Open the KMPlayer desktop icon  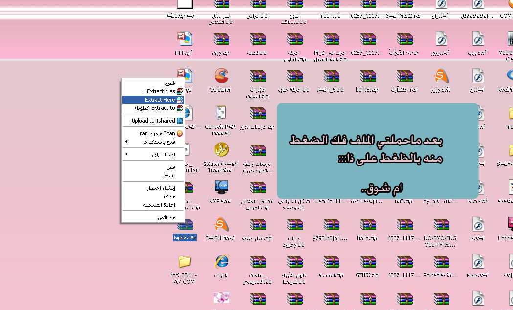pyautogui.click(x=221, y=187)
